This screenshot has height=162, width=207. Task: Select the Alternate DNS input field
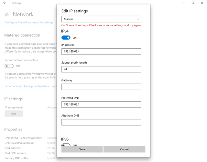(x=101, y=122)
